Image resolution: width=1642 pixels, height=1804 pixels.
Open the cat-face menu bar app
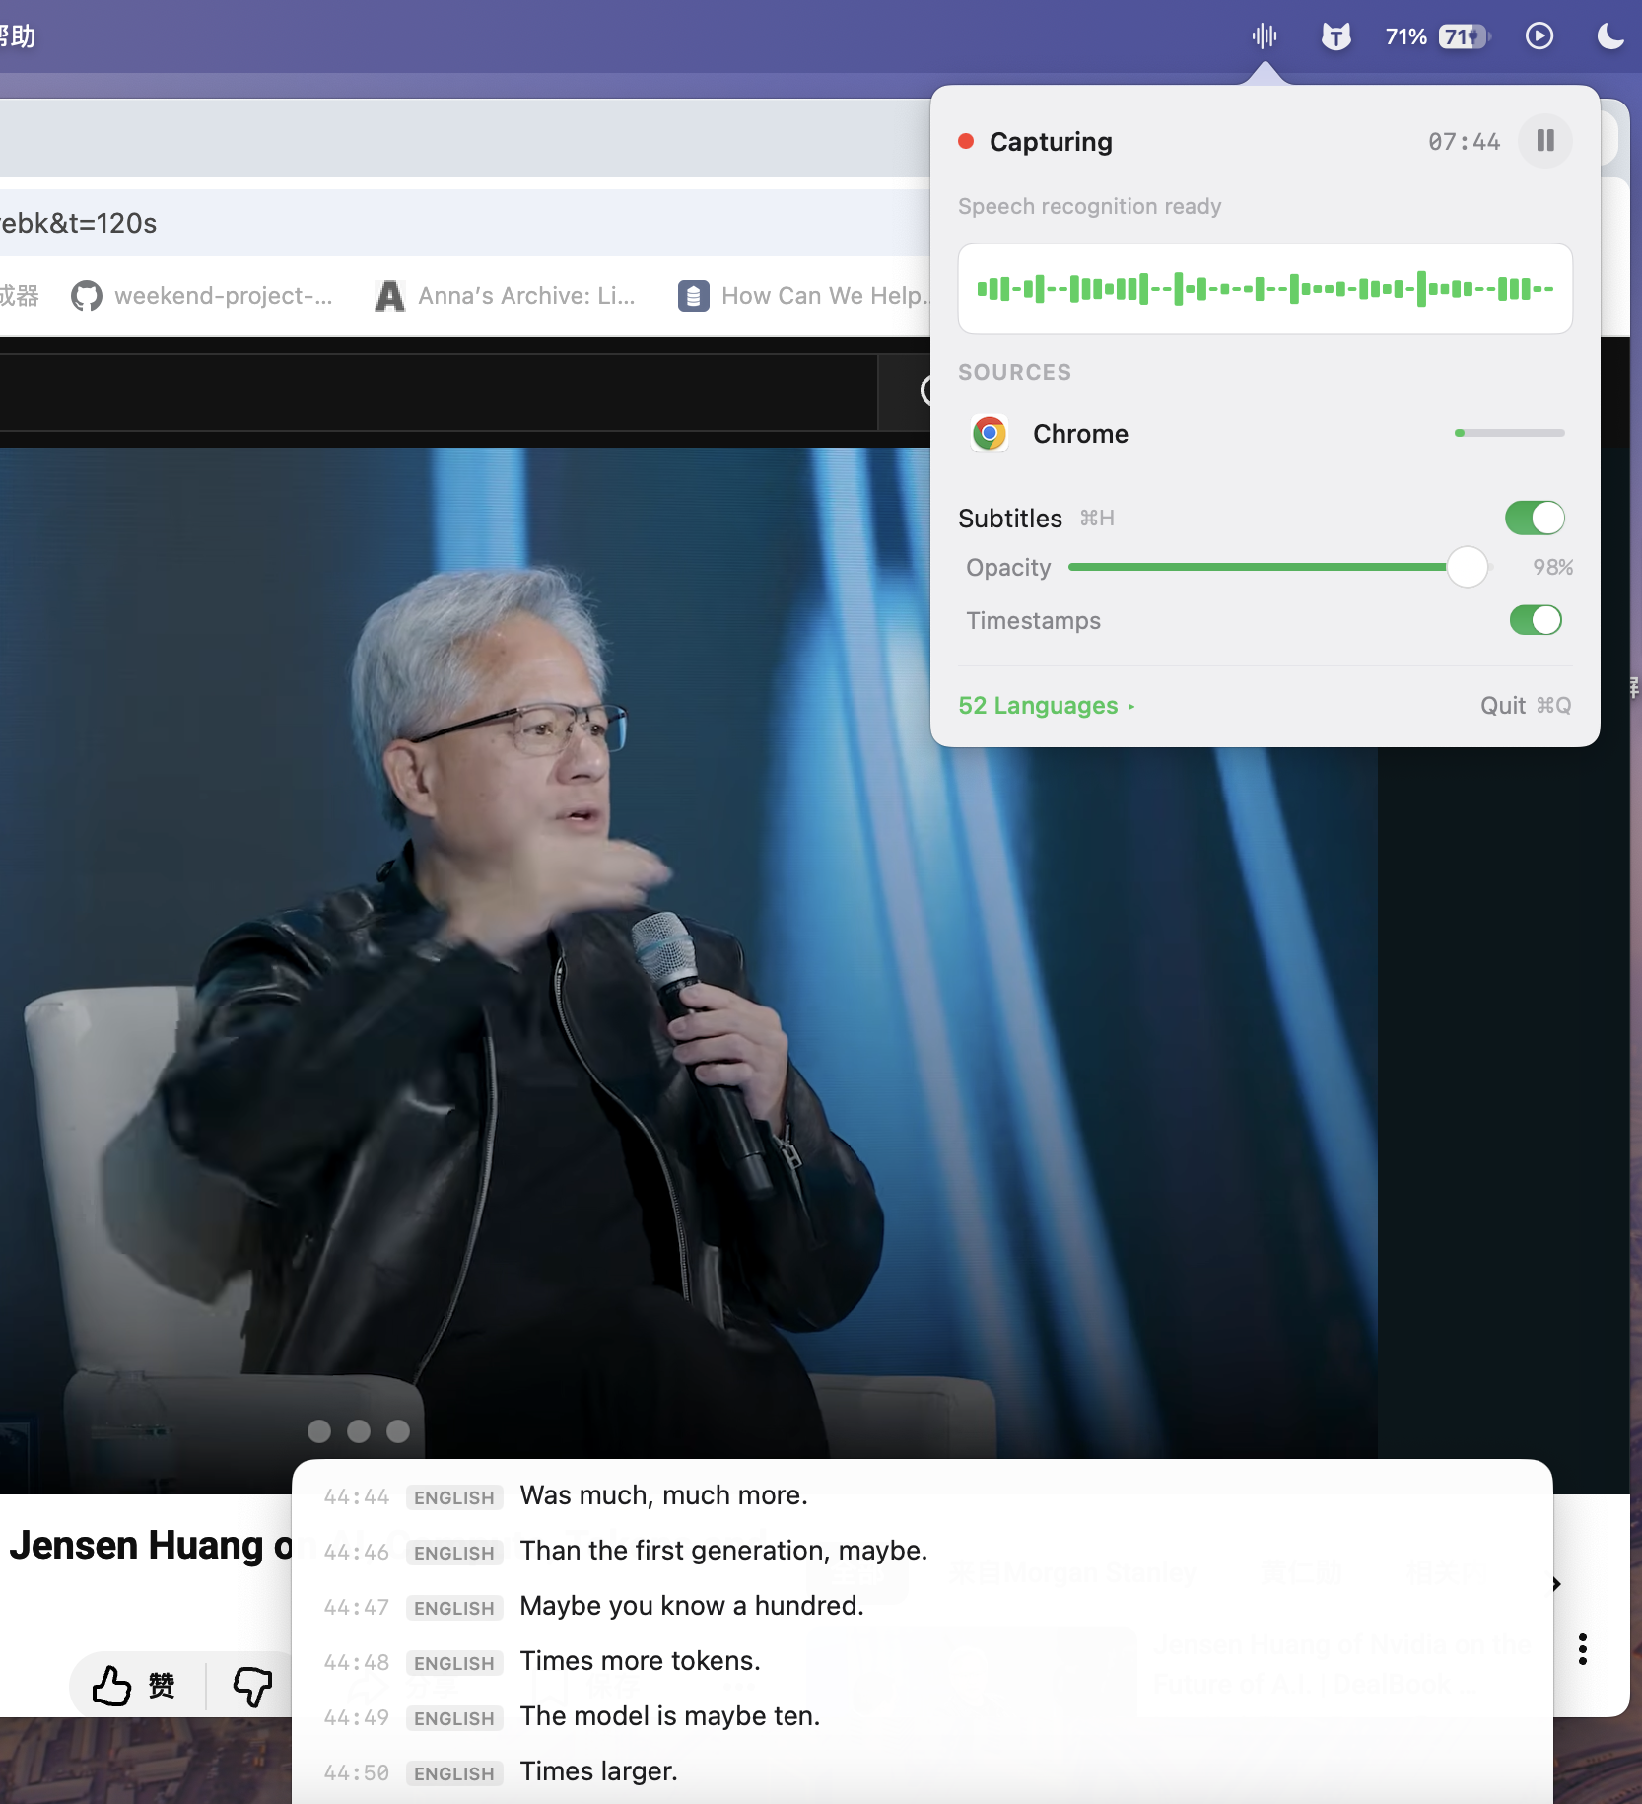click(1335, 36)
